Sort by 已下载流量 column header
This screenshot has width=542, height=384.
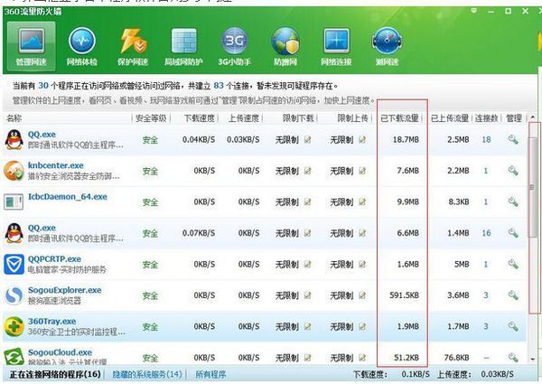[x=399, y=118]
